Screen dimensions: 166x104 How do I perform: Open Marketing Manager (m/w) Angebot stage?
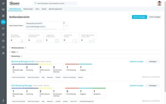pyautogui.click(x=85, y=69)
